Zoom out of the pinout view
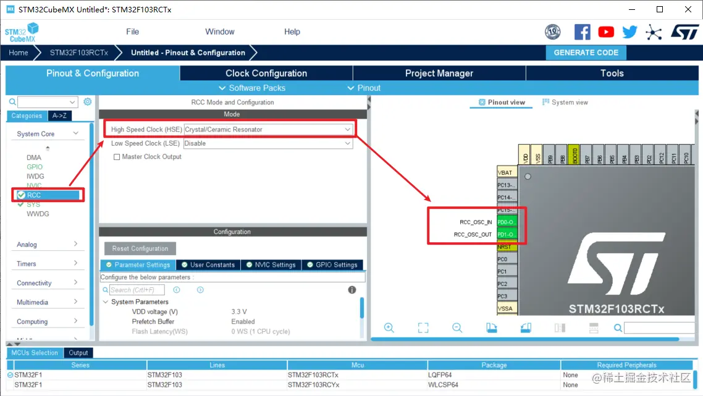The height and width of the screenshot is (396, 703). (457, 328)
